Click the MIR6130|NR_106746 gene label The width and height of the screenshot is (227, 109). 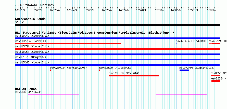point(28,92)
